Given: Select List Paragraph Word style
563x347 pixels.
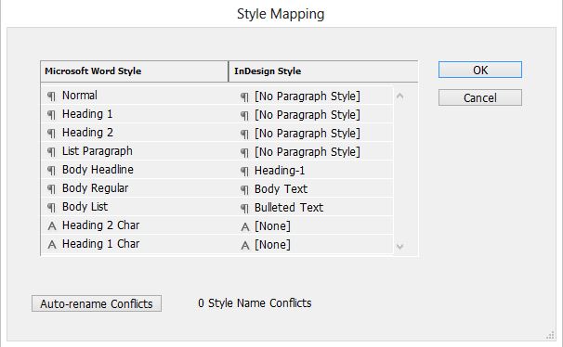Looking at the screenshot, I should [x=98, y=151].
